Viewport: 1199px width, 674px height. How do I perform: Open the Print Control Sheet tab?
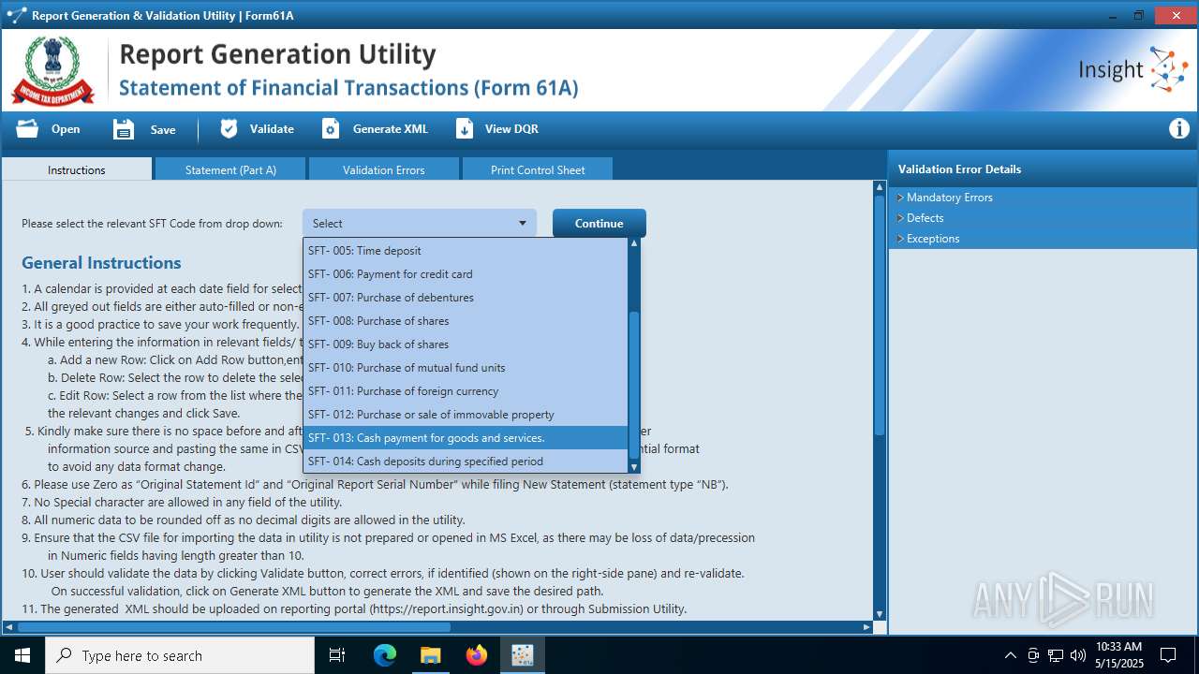tap(538, 169)
